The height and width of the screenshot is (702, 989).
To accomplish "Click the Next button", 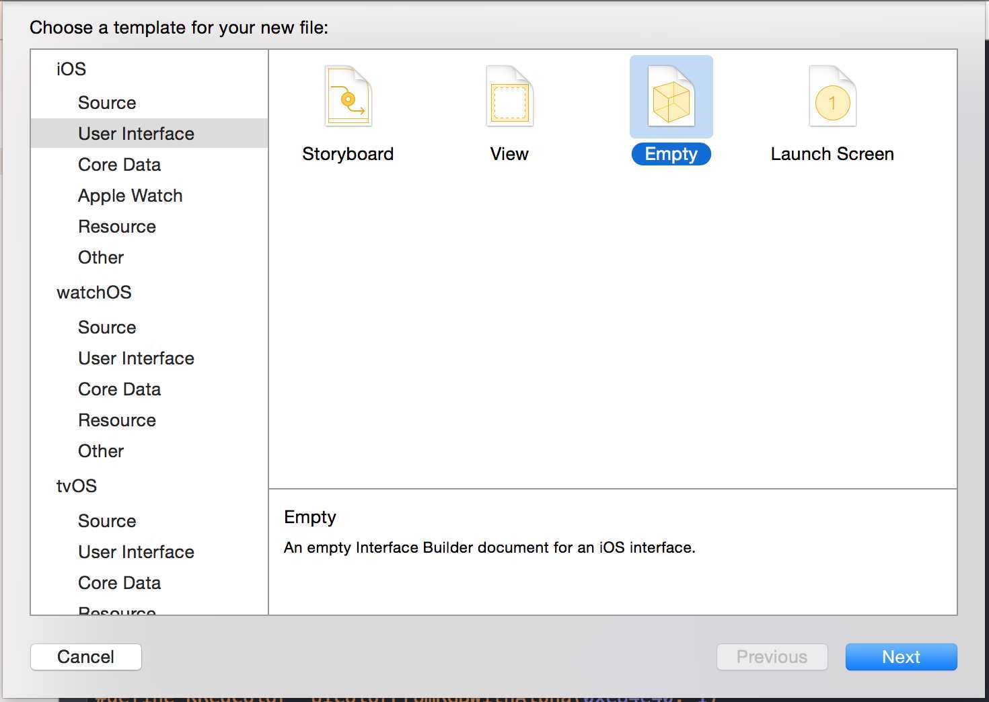I will point(901,657).
